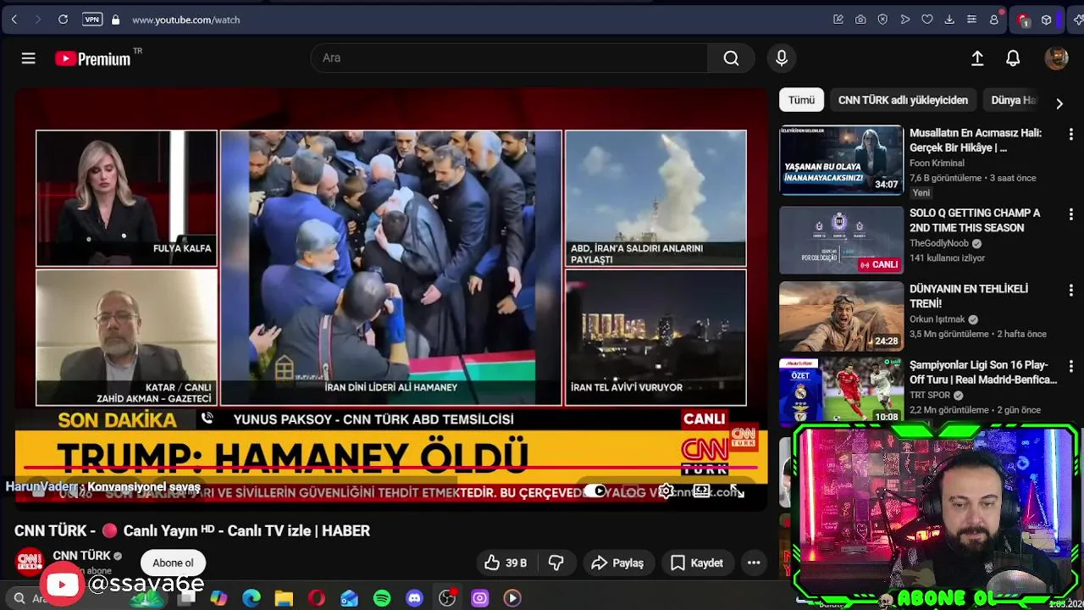The height and width of the screenshot is (610, 1084).
Task: Open DÜNYANIN EN TEHLİKELİ TRENİ thumbnail
Action: (841, 316)
